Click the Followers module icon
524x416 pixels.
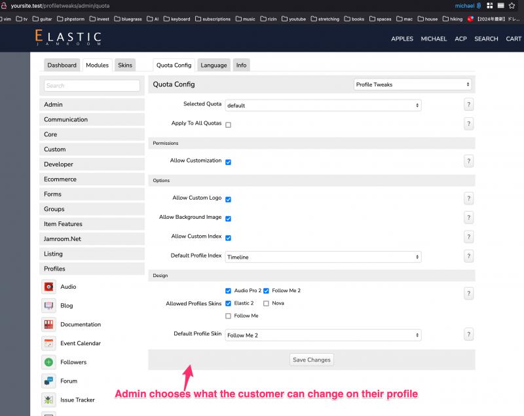(x=48, y=362)
